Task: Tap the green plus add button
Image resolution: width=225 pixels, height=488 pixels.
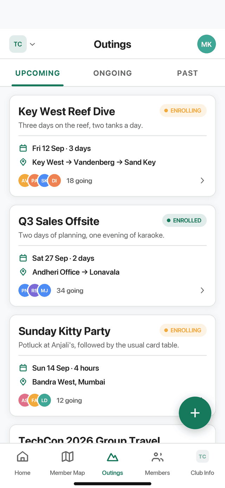Action: [195, 413]
